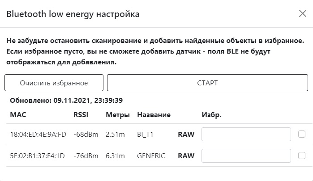Click the RSSI column header

(81, 115)
